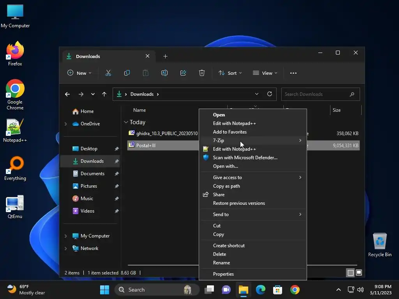Select Create shortcut
The width and height of the screenshot is (399, 299).
click(x=252, y=246)
